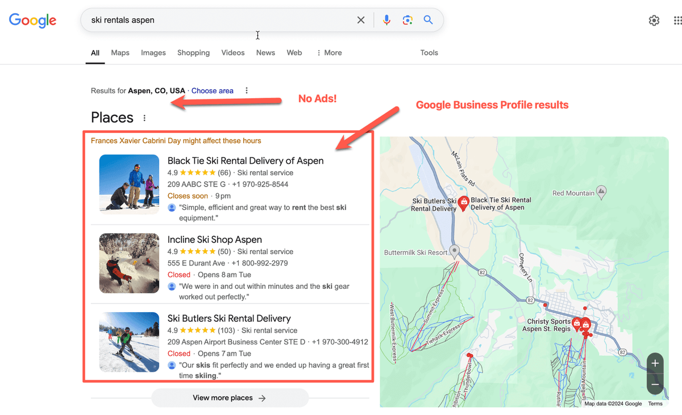Open the three-dot menu next to Places

coord(144,118)
